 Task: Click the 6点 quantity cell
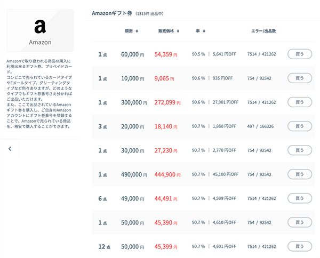pos(102,199)
